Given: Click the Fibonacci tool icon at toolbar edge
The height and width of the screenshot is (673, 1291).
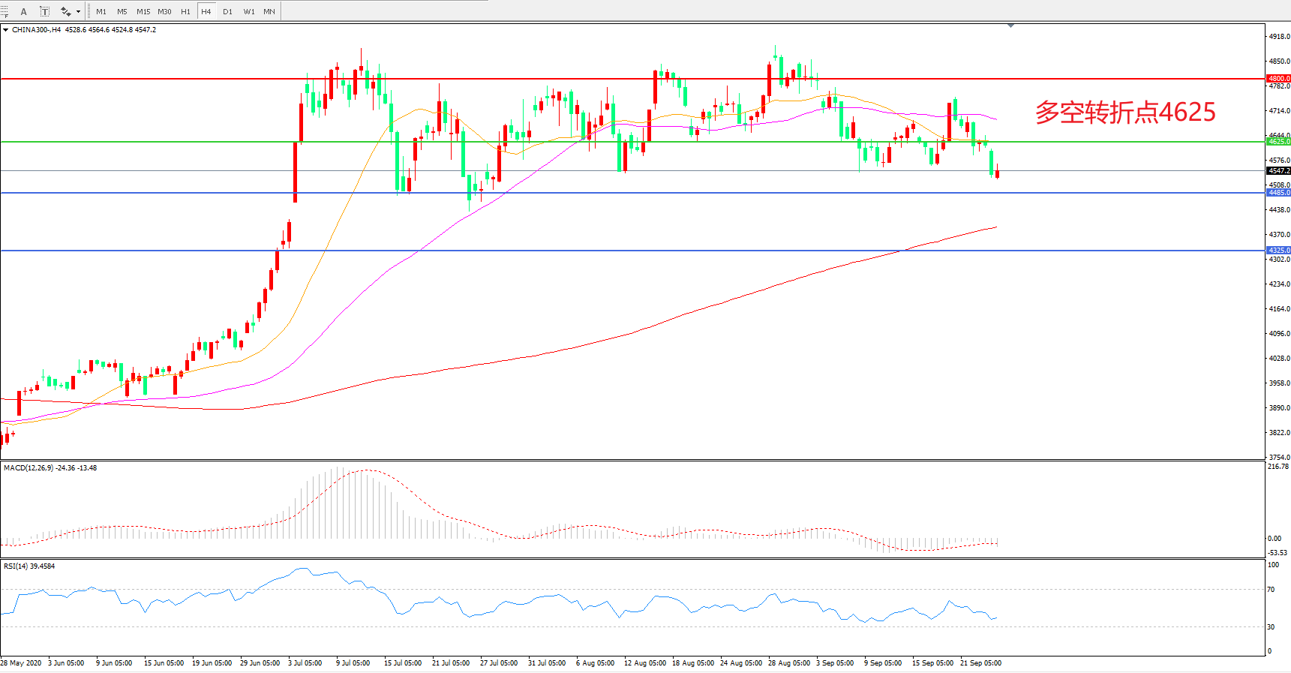Looking at the screenshot, I should click(5, 11).
